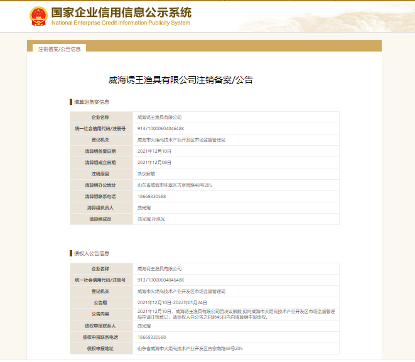Image resolution: width=415 pixels, height=362 pixels.
Task: Click the liquidation group phone number
Action: coord(152,197)
